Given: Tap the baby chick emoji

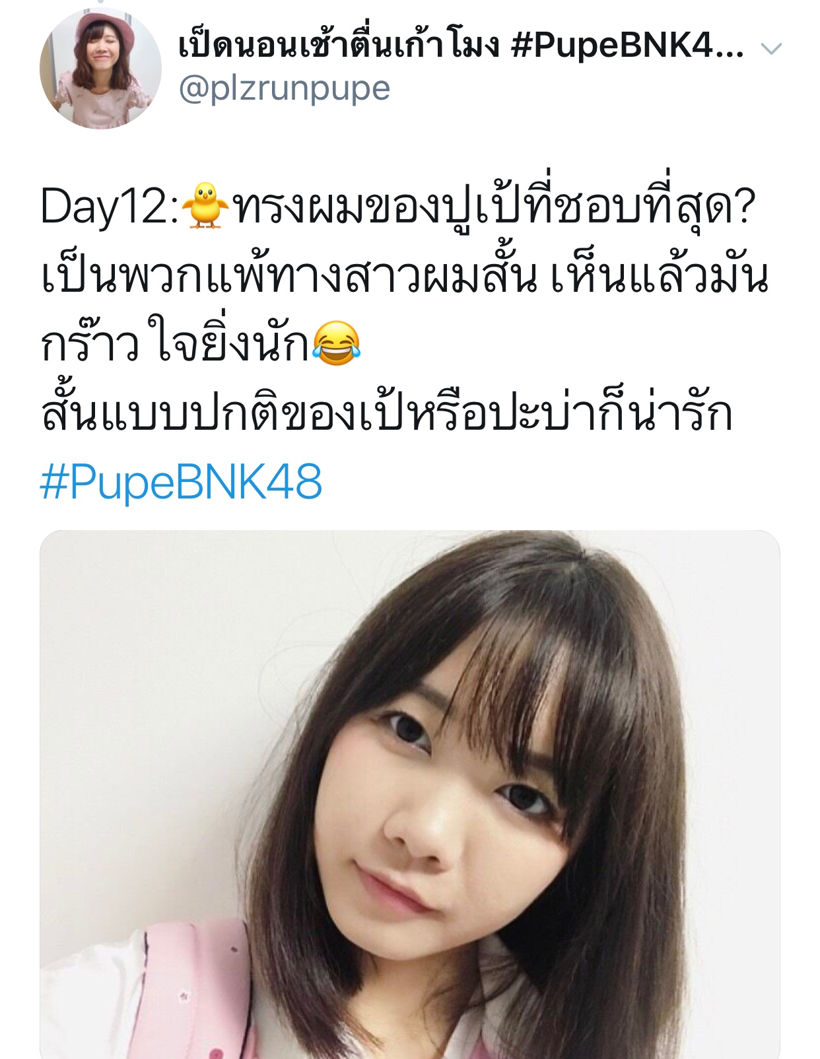Looking at the screenshot, I should point(205,205).
